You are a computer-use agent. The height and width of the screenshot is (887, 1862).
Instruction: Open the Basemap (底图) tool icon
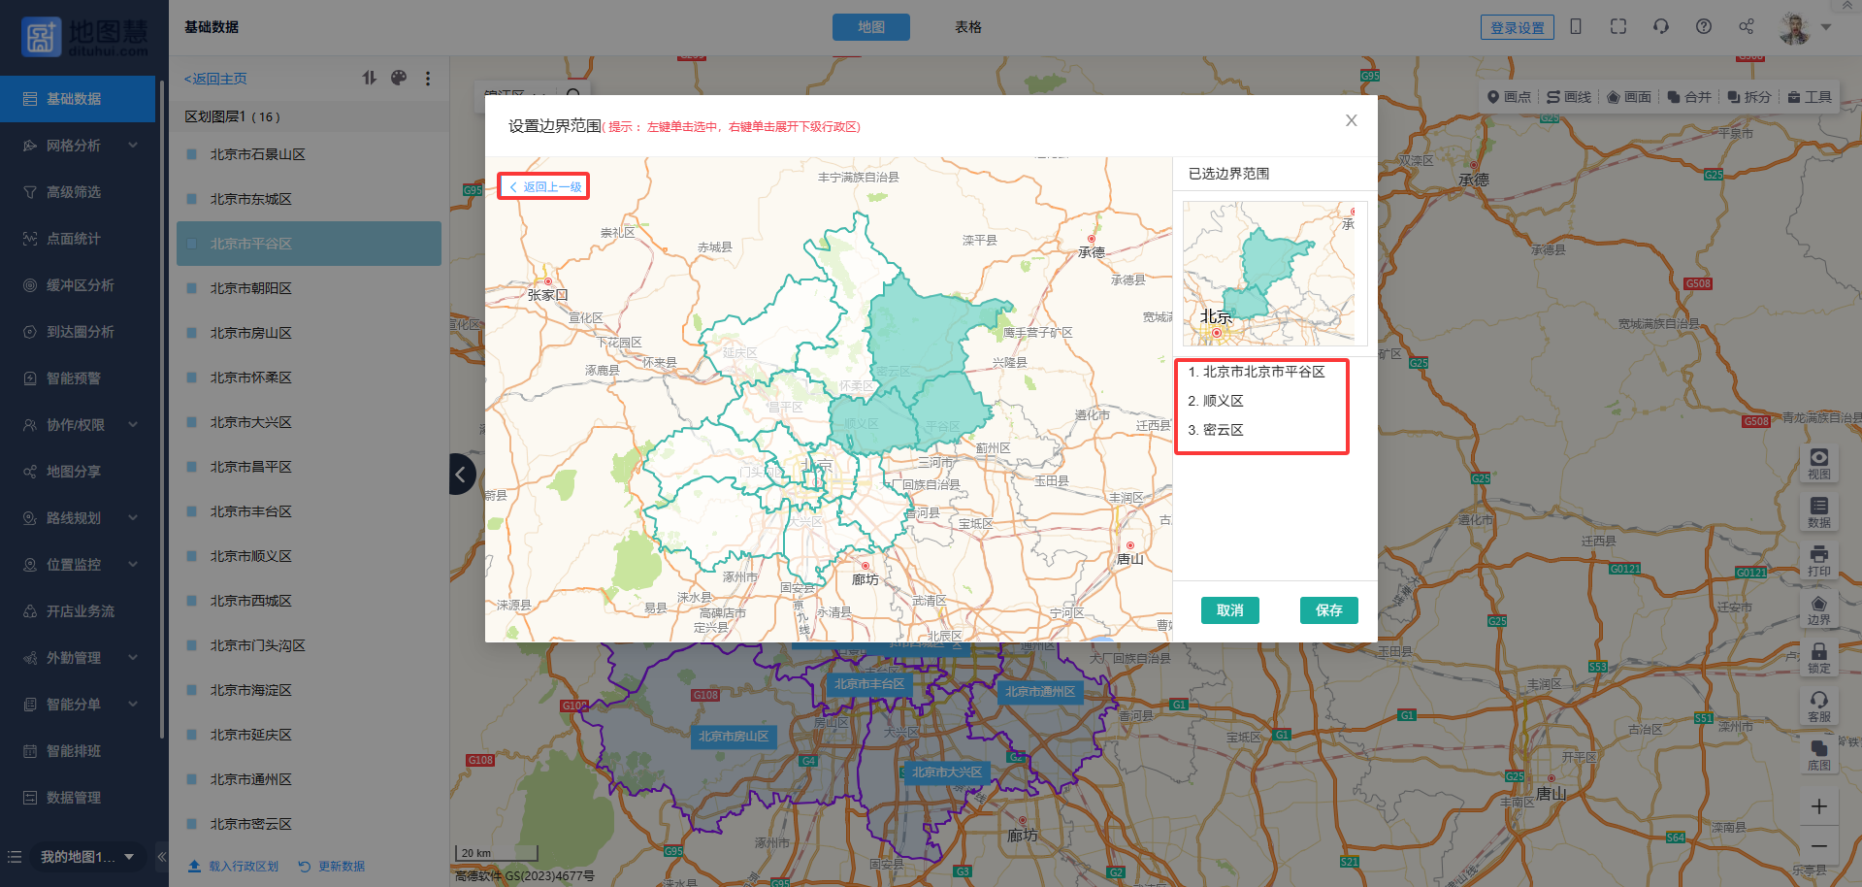coord(1818,754)
